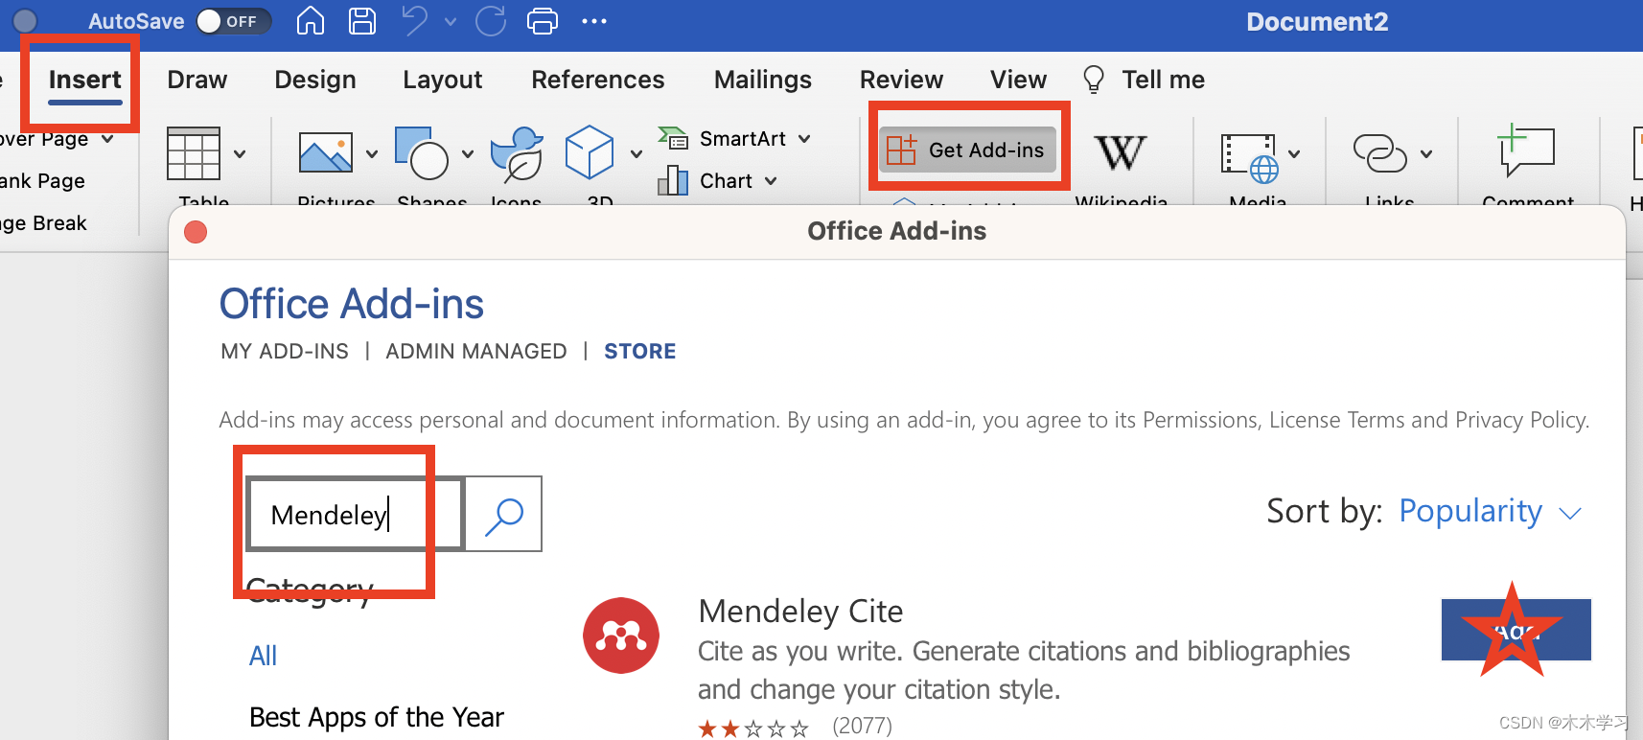Click the Table grid icon

click(x=194, y=153)
